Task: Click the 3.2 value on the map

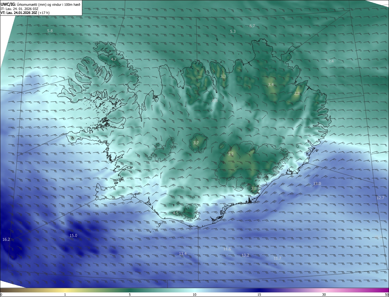Action: pyautogui.click(x=231, y=154)
